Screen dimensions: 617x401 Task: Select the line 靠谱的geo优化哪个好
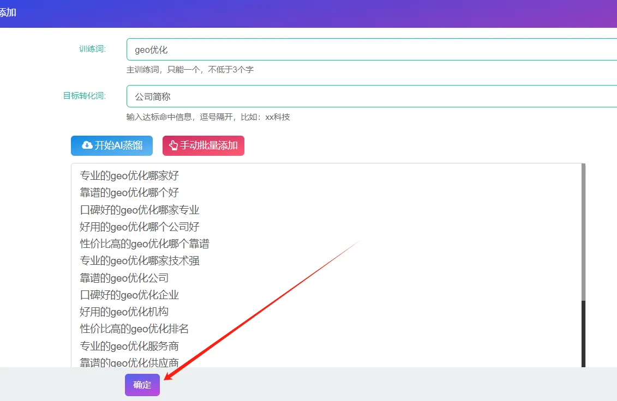(x=129, y=193)
